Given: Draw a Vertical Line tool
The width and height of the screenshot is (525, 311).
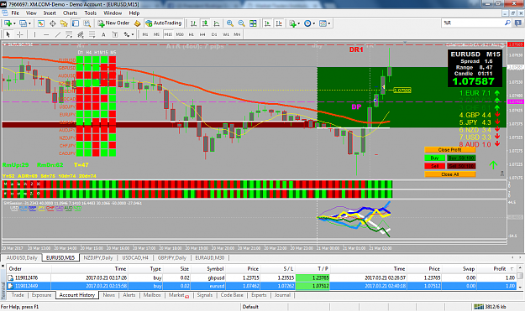Looking at the screenshot, I should pos(34,34).
